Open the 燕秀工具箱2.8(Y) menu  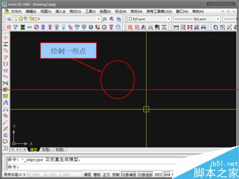(x=159, y=11)
